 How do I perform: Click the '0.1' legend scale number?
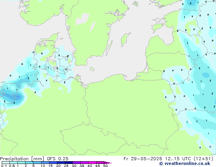pos(4,166)
